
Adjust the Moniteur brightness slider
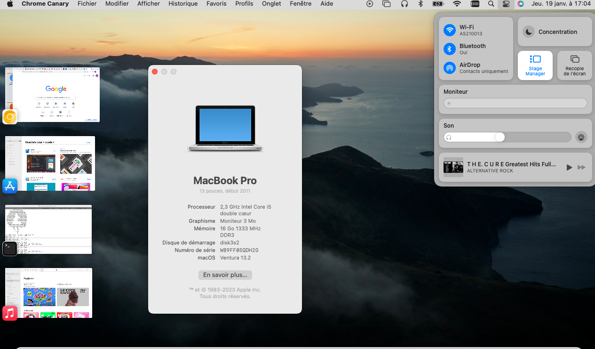[x=516, y=103]
